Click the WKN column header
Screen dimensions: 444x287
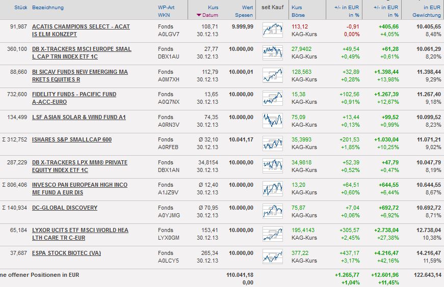[164, 15]
